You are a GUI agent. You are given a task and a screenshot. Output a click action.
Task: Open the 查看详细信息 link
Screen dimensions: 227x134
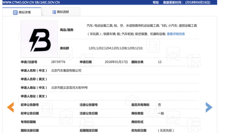[x=176, y=34]
